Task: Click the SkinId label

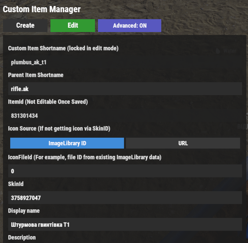Action: click(x=16, y=184)
